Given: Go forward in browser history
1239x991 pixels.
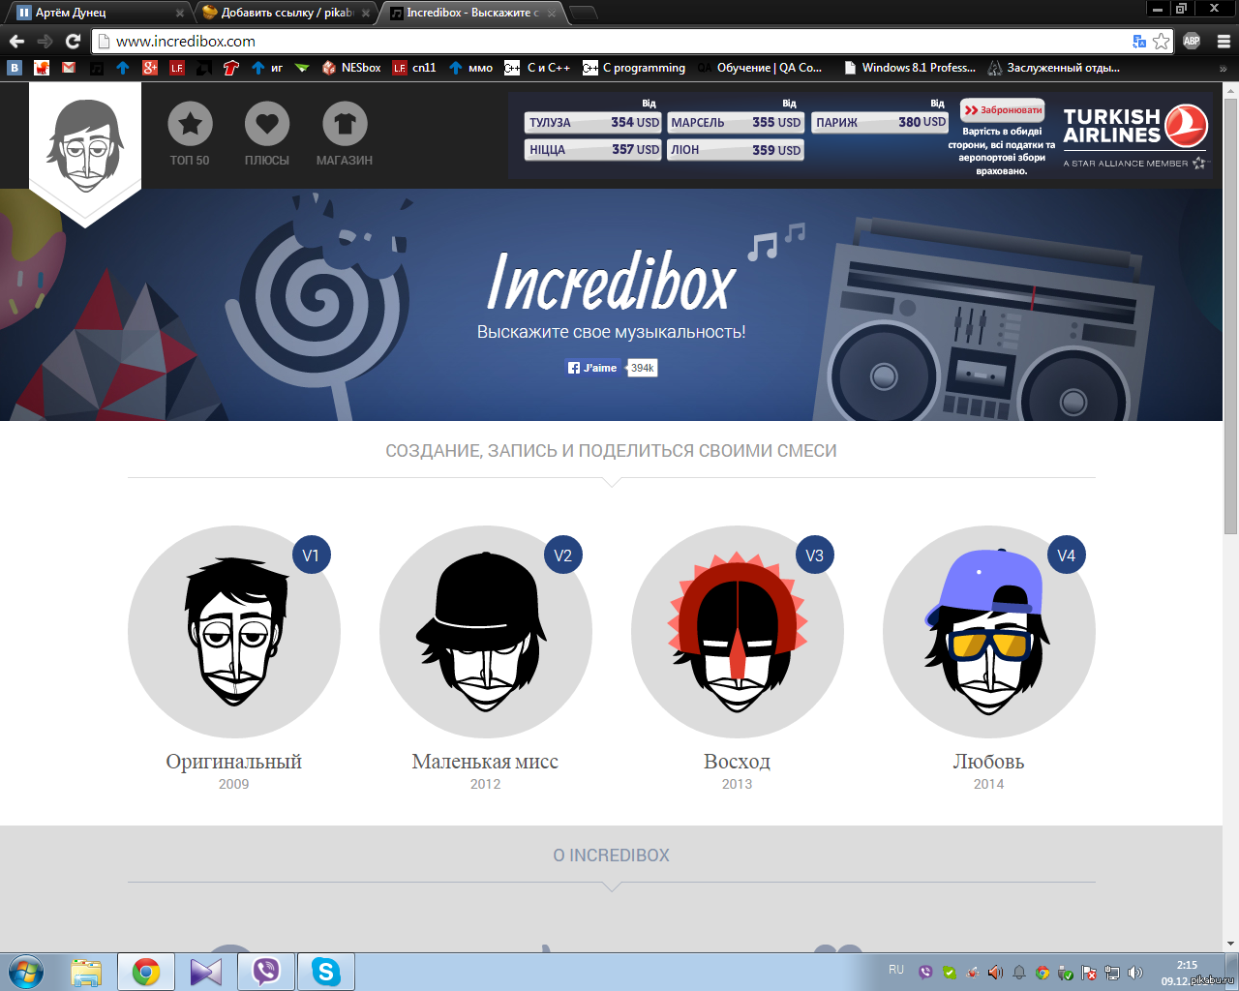Looking at the screenshot, I should coord(45,41).
